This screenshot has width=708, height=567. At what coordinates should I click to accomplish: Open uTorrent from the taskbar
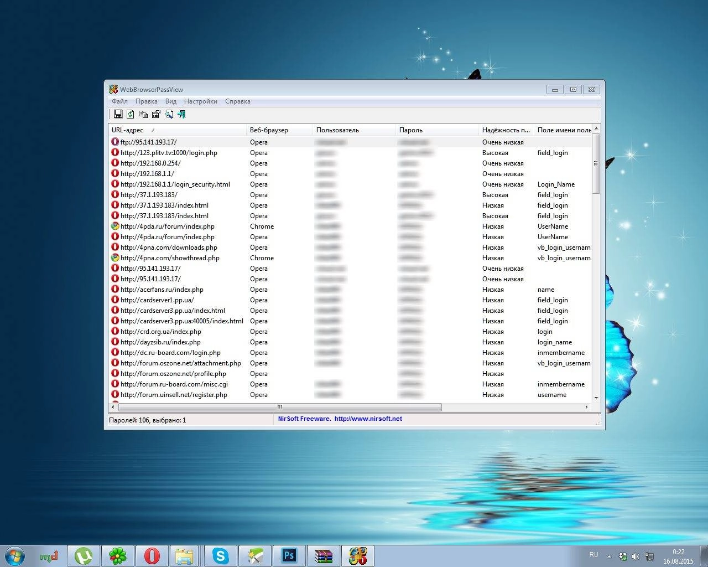(x=84, y=555)
